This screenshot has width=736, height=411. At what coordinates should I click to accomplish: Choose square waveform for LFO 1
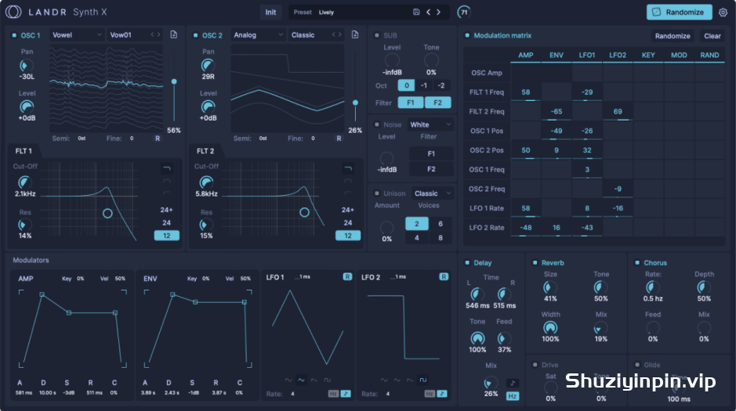pos(327,380)
